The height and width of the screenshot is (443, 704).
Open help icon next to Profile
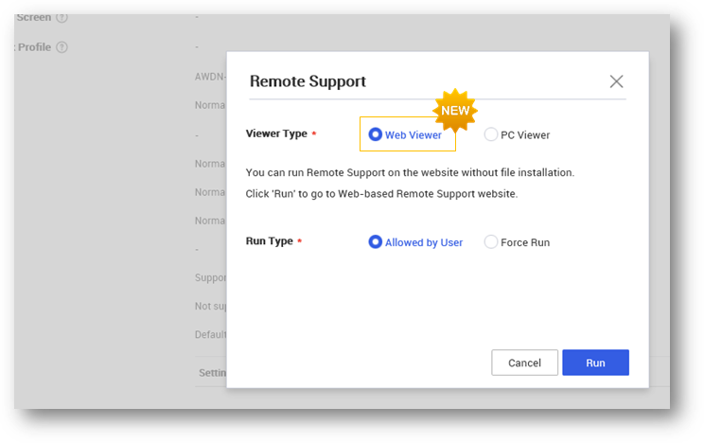click(62, 47)
